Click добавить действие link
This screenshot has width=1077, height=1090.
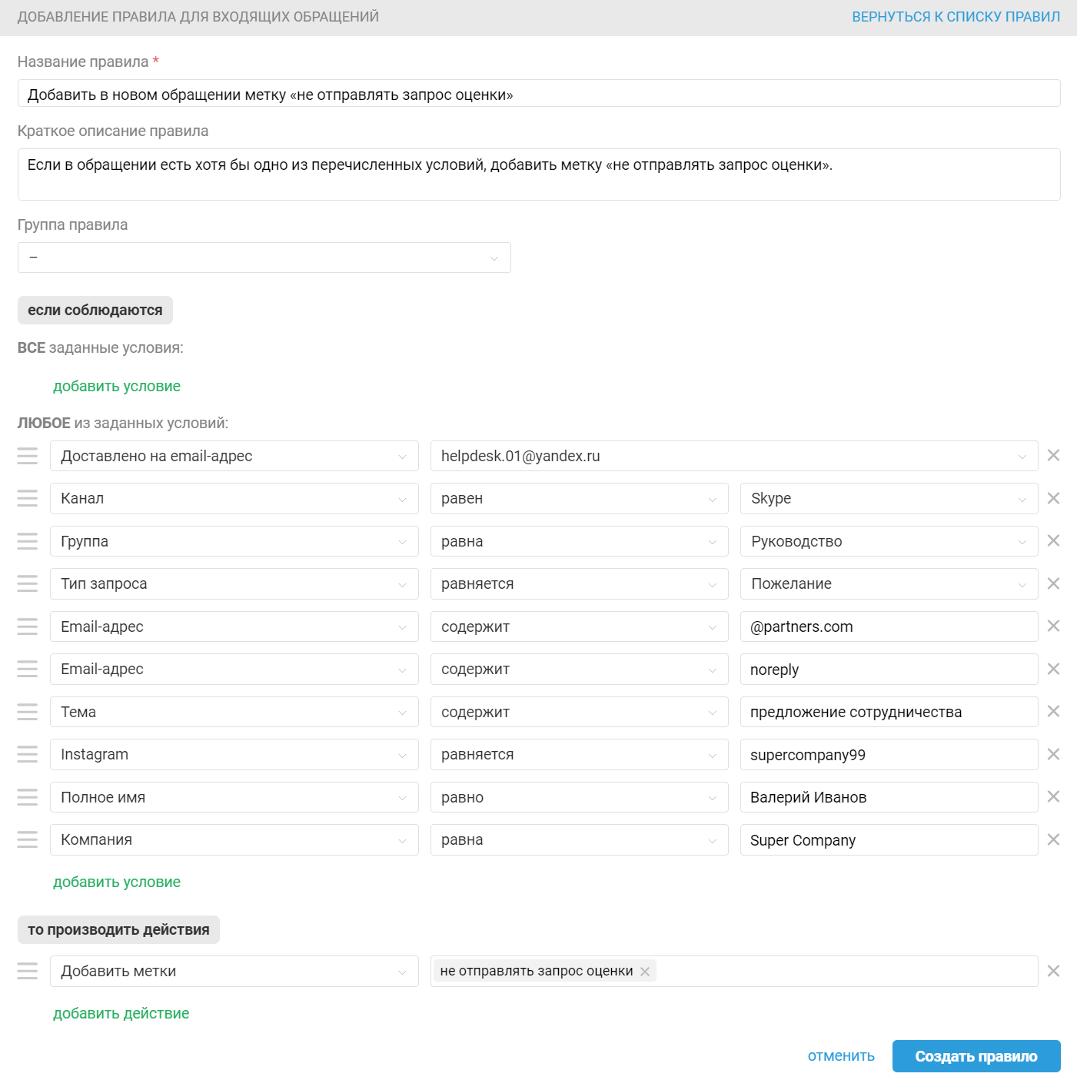[121, 1013]
